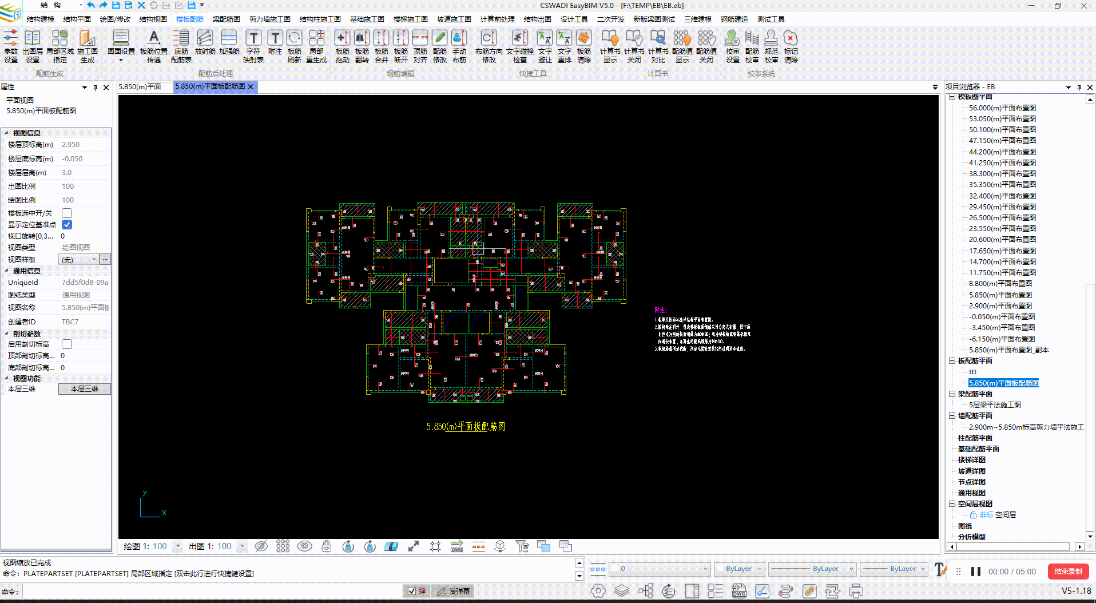
Task: Click 发弹幕 button
Action: [x=454, y=591]
